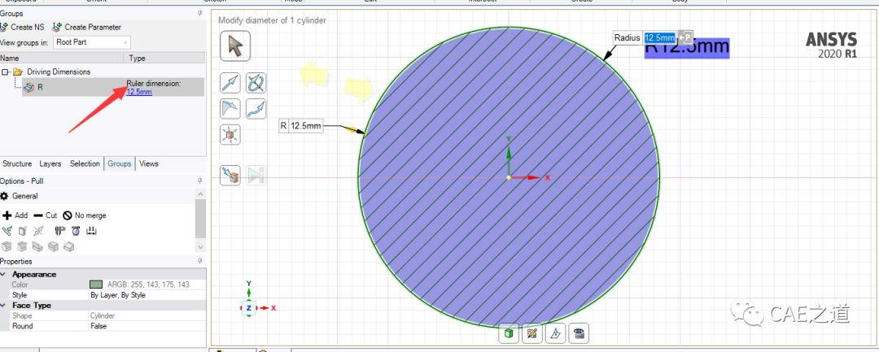This screenshot has width=879, height=352.
Task: Click the Type column header
Action: tap(164, 59)
